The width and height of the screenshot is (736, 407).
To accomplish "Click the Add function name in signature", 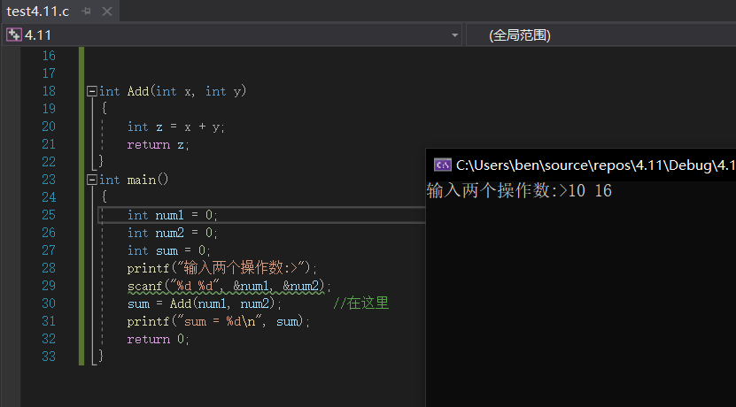I will click(x=138, y=91).
